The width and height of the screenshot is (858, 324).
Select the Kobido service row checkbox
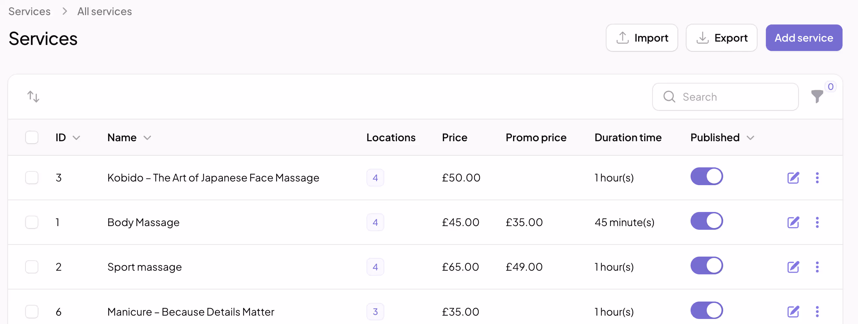32,178
